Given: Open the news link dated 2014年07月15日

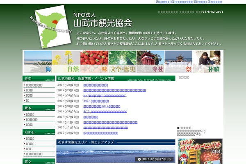Looking at the screenshot, I should tap(91, 117).
